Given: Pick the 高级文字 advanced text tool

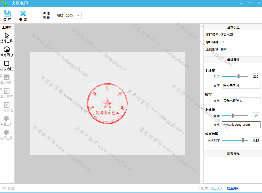Looking at the screenshot, I should tap(7, 93).
